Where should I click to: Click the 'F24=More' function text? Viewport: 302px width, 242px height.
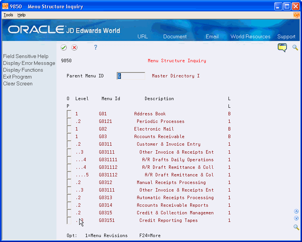tap(150, 236)
